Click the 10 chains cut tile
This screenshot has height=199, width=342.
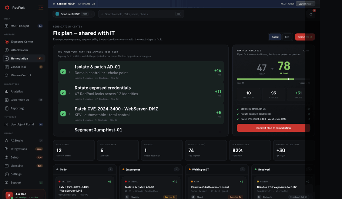(248, 94)
